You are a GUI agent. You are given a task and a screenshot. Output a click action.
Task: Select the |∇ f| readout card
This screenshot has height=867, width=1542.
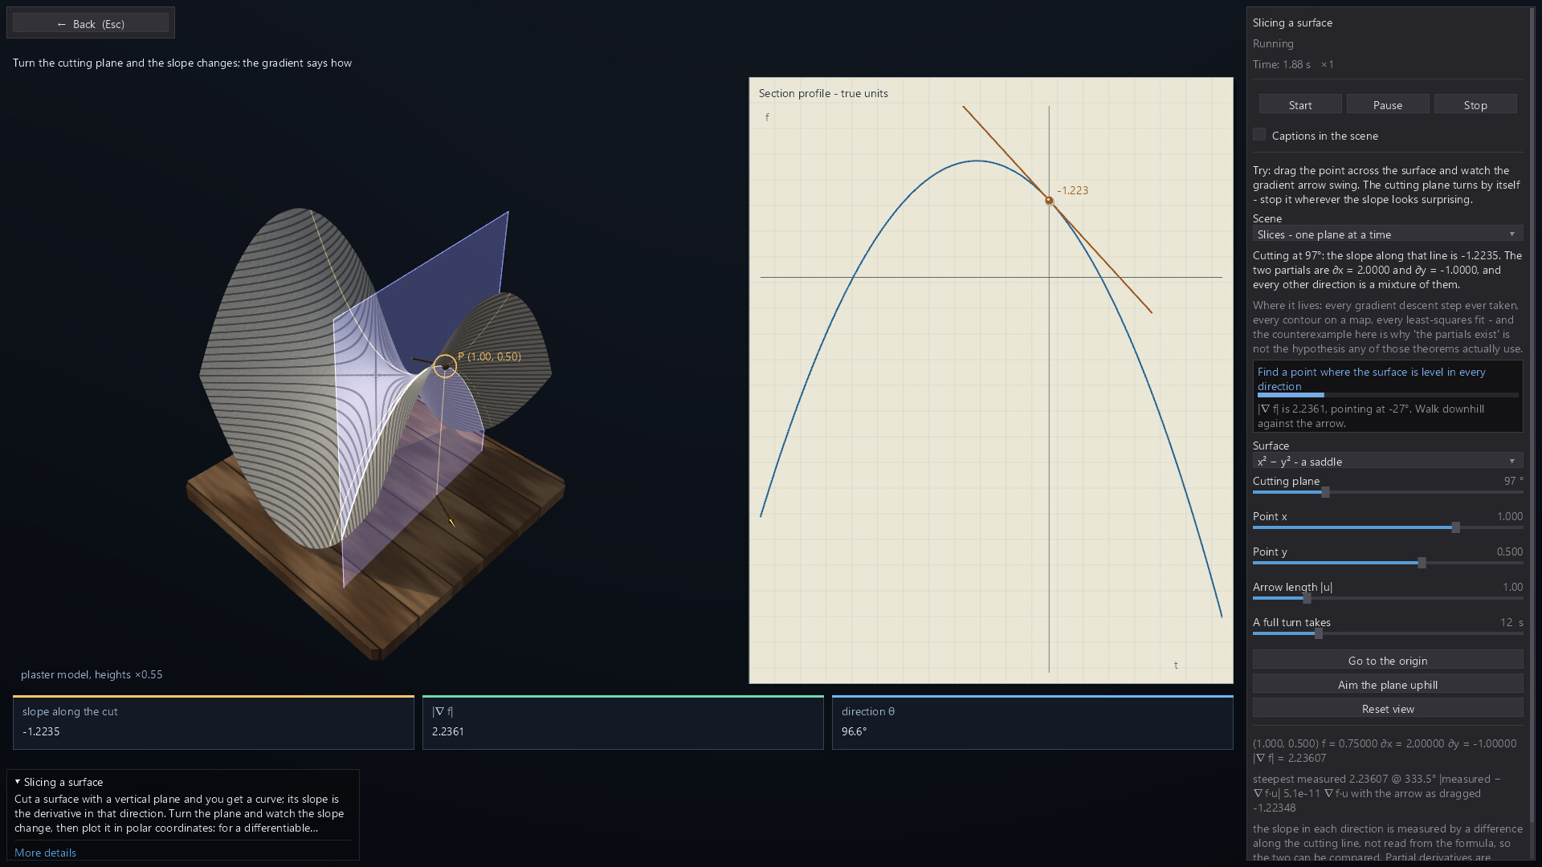622,722
